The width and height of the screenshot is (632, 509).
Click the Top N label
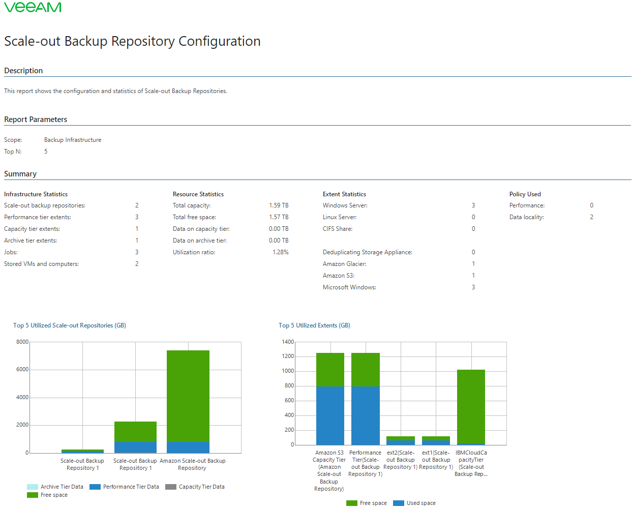pyautogui.click(x=13, y=152)
